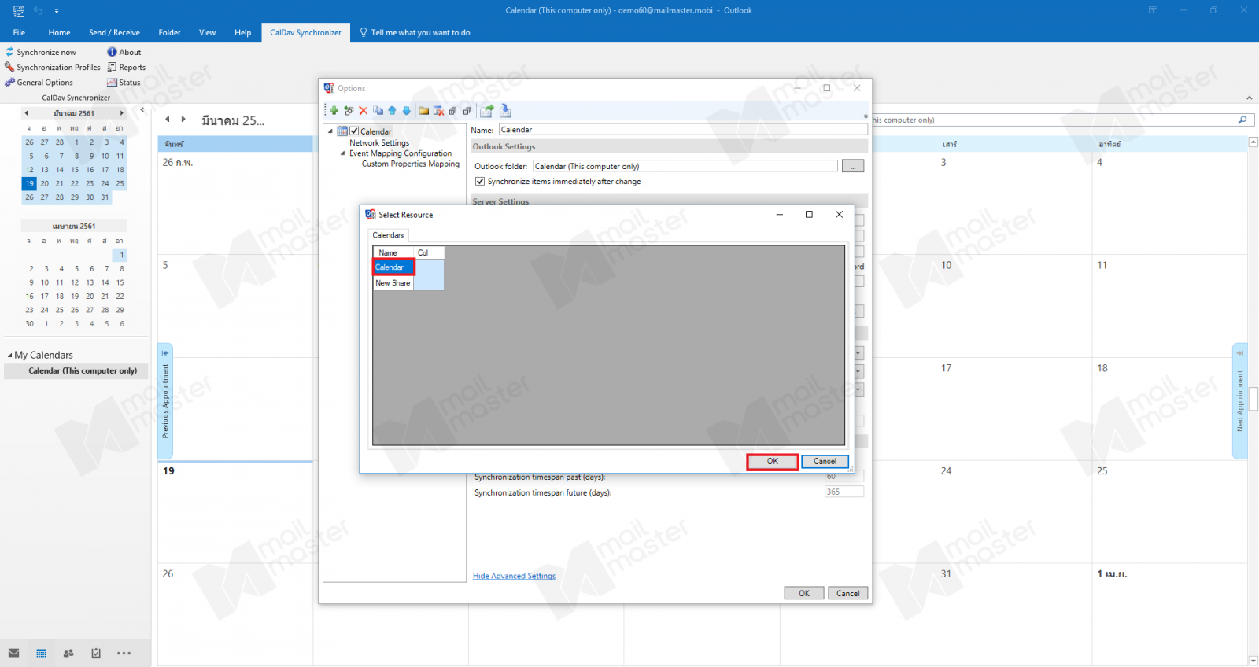
Task: Click Hide Advanced Settings link
Action: (514, 577)
